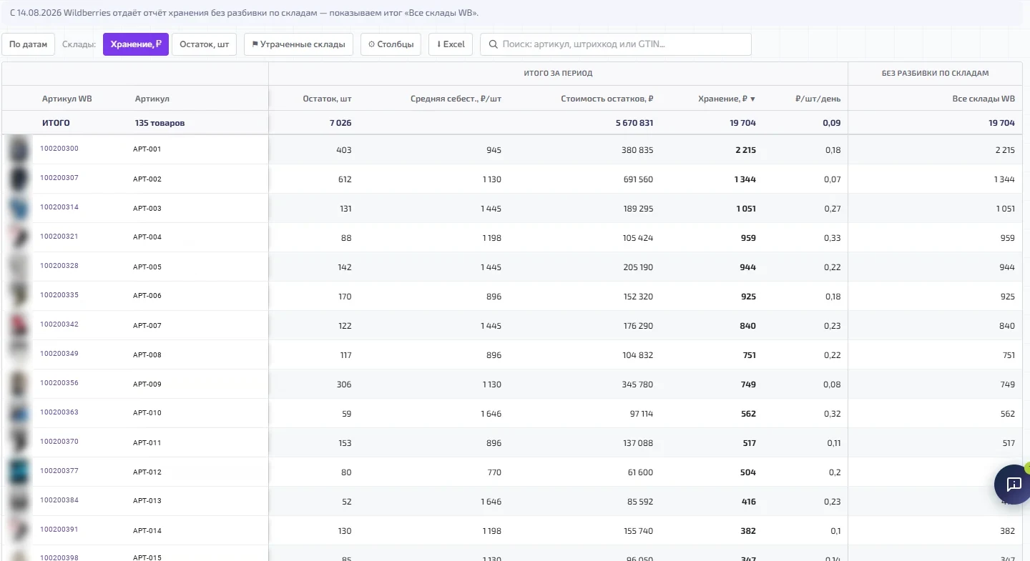The image size is (1030, 561).
Task: Click the 'Артикул WB' column header
Action: tap(67, 99)
